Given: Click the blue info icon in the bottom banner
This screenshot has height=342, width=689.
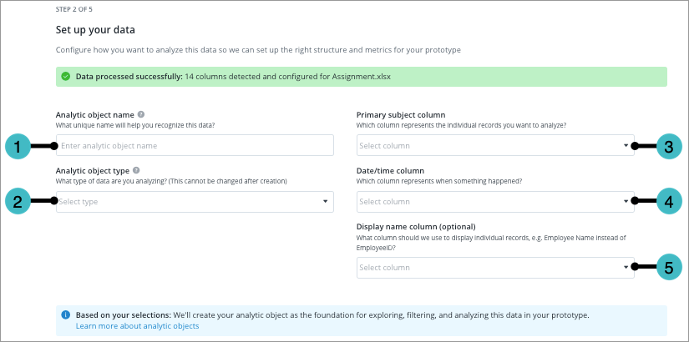Looking at the screenshot, I should click(66, 315).
